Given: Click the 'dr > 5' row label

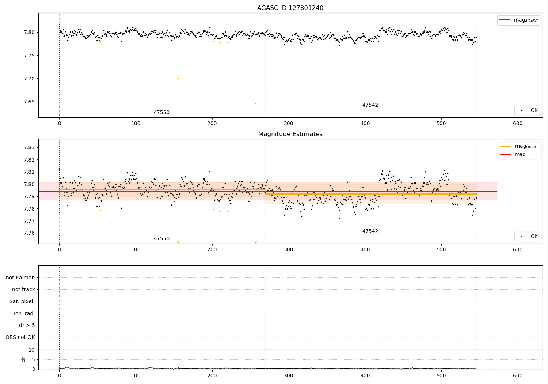Looking at the screenshot, I should (27, 325).
